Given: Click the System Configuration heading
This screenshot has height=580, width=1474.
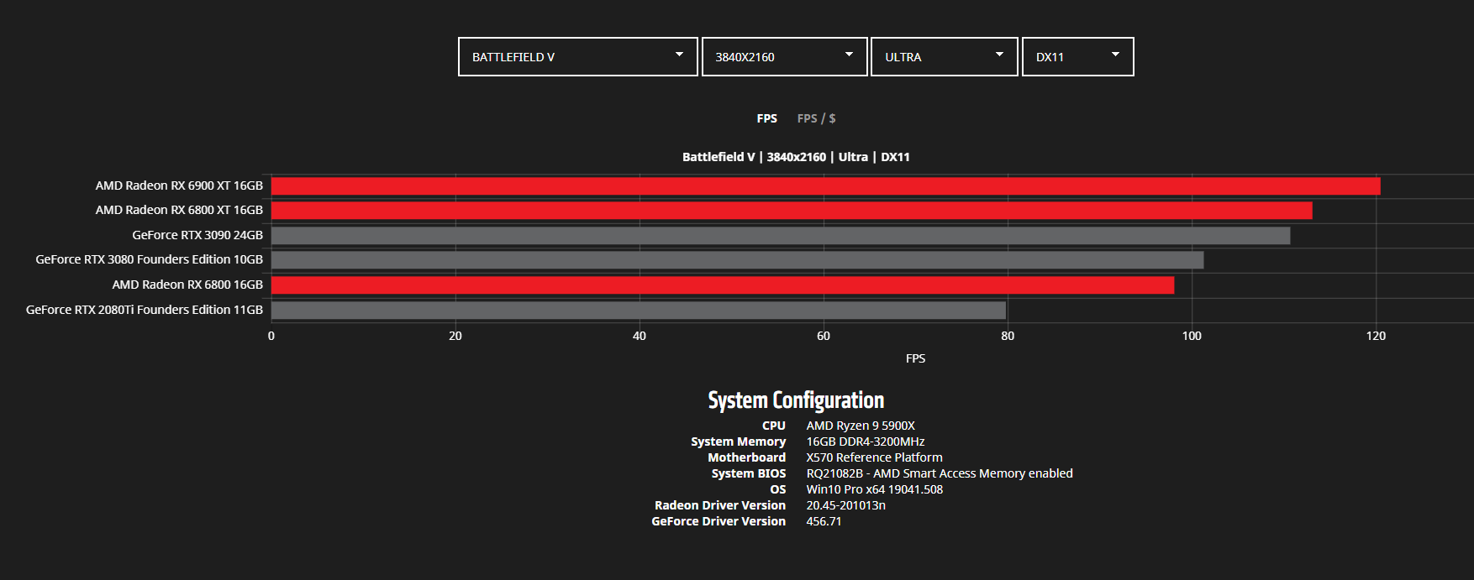Looking at the screenshot, I should [x=796, y=400].
